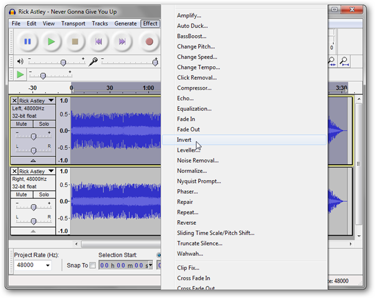Skip to start of track
The image size is (375, 298).
coord(99,42)
